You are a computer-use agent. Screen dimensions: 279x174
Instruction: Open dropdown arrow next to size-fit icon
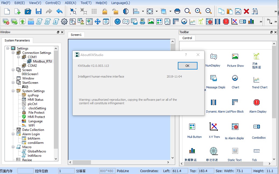157,11
